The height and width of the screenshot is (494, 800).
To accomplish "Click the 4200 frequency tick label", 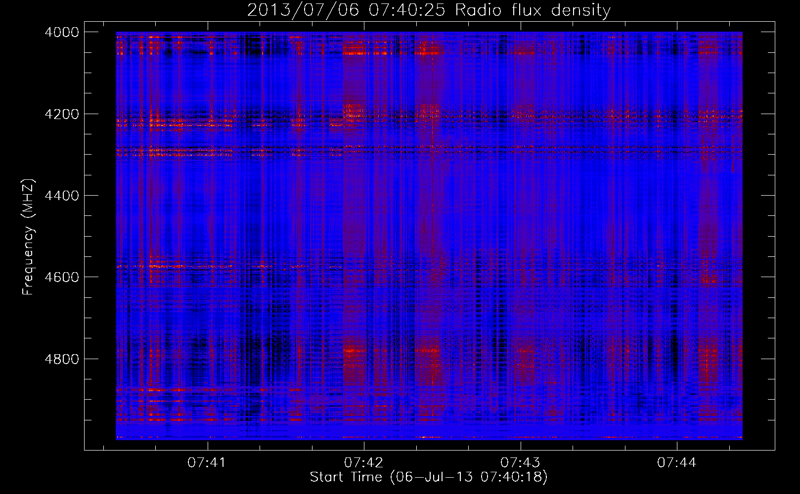I will 62,114.
